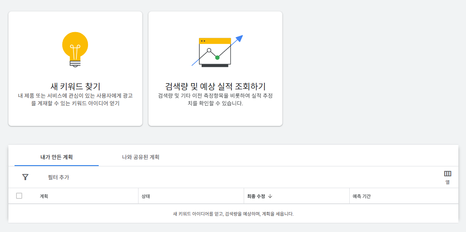Click description starting 검색량 및 기타 이전 측정항목
This screenshot has height=232, width=466.
point(215,99)
